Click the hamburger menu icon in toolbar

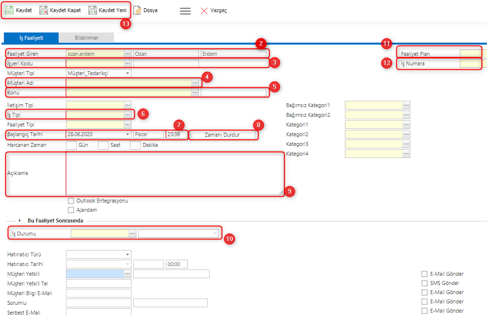pos(185,11)
